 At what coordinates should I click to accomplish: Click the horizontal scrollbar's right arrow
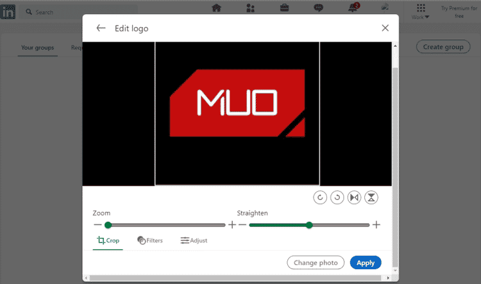[388, 278]
